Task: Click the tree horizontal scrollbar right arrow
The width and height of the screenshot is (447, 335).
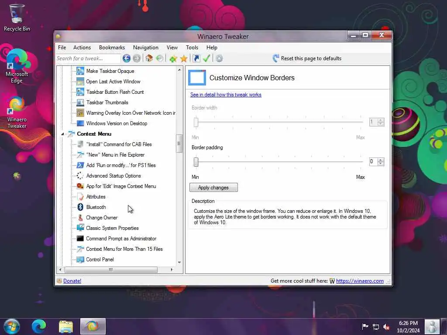Action: click(172, 270)
